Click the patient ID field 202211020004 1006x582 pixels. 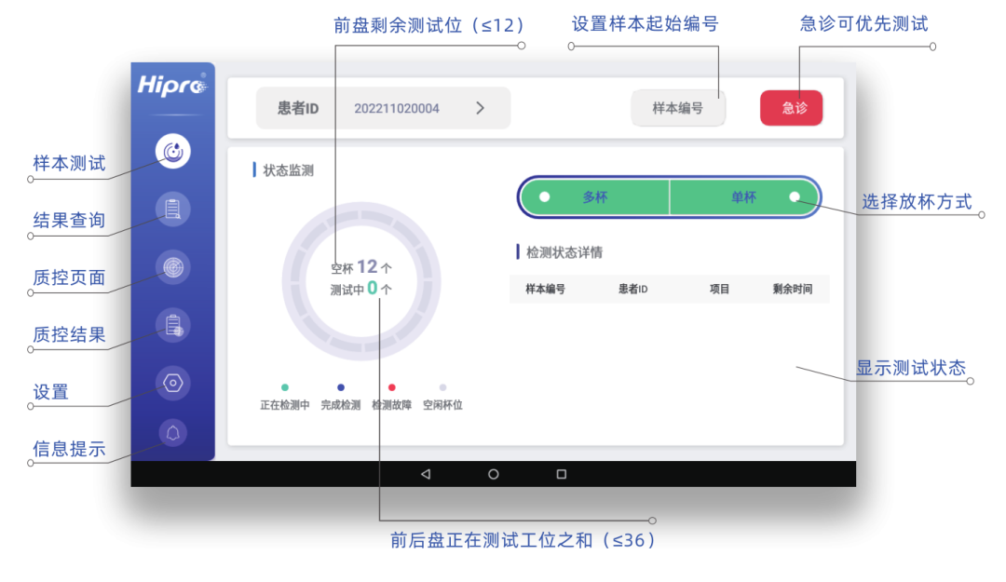click(396, 108)
